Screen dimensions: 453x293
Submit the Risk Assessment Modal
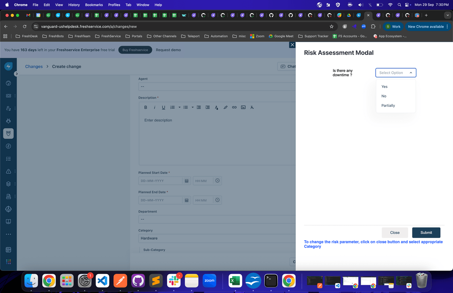pyautogui.click(x=426, y=233)
